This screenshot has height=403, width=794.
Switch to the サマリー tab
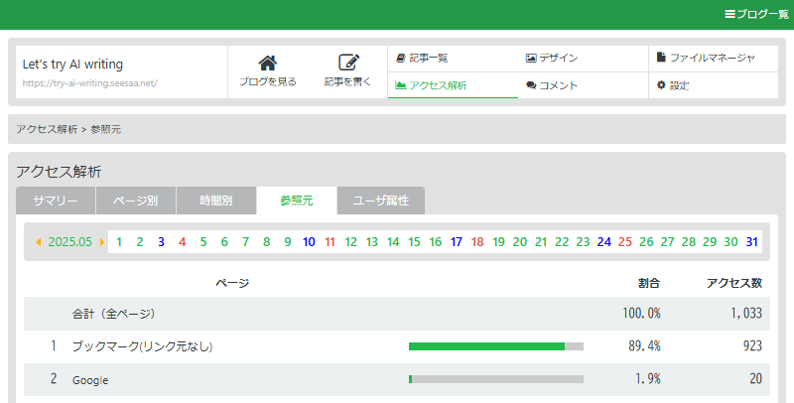pos(56,201)
